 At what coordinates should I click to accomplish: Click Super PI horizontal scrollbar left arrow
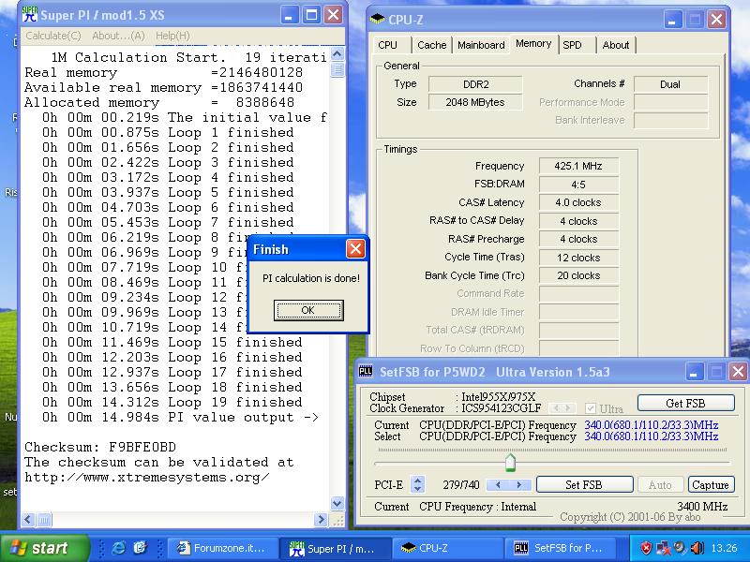(x=28, y=520)
